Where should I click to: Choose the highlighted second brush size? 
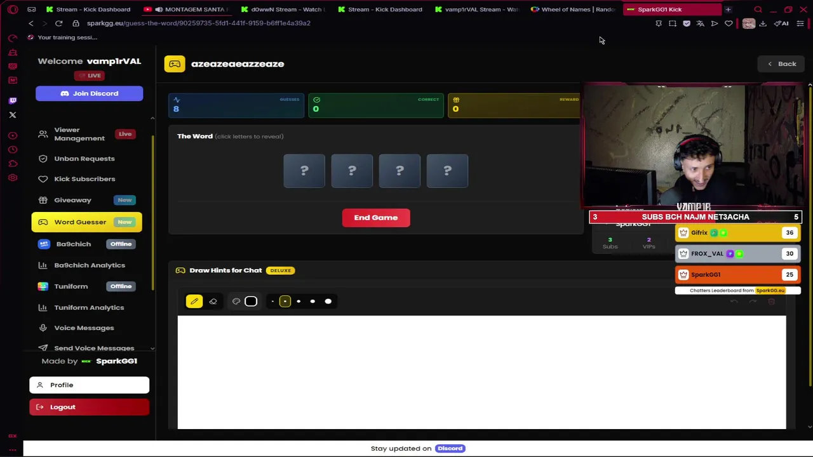285,301
